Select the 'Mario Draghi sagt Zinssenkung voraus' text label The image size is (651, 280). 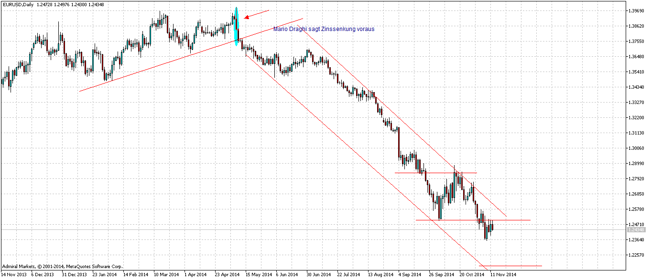pyautogui.click(x=324, y=29)
